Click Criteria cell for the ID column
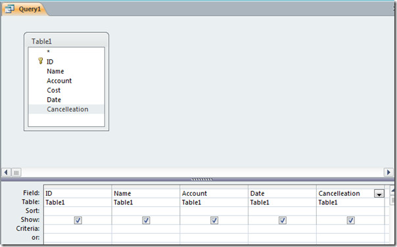Image resolution: width=397 pixels, height=247 pixels. 78,229
